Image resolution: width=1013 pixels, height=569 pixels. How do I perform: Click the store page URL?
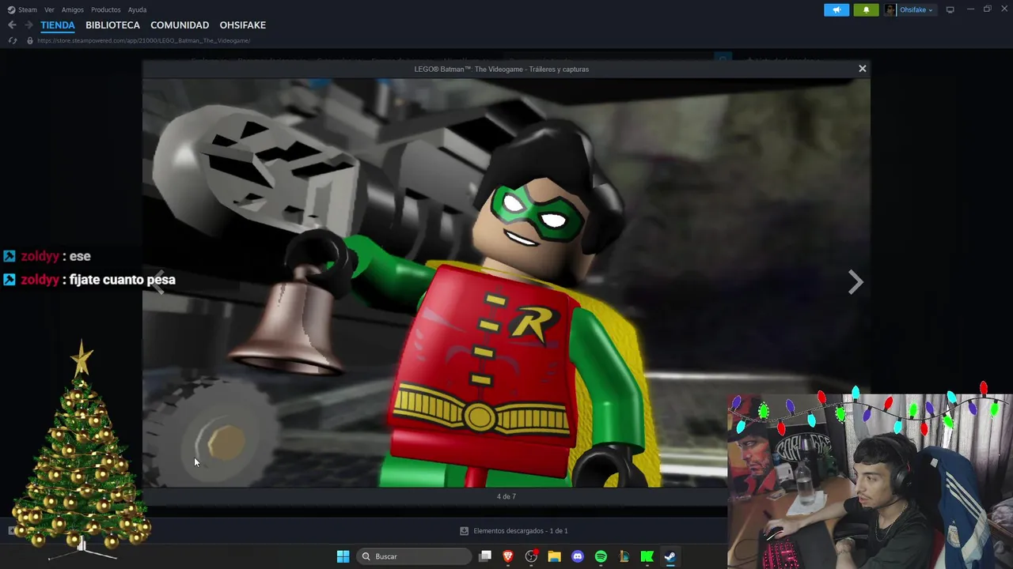point(143,40)
